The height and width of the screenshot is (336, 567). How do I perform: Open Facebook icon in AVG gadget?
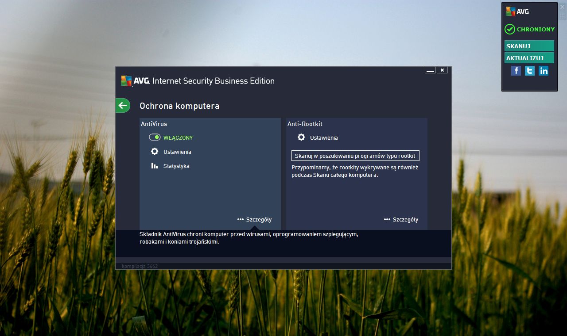(516, 71)
